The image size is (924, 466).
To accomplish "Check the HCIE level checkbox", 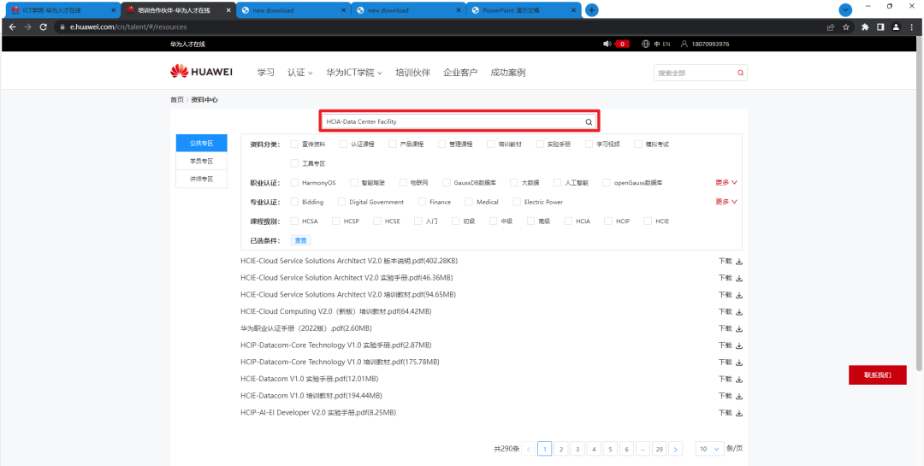I will pyautogui.click(x=648, y=221).
